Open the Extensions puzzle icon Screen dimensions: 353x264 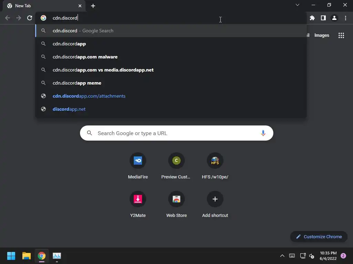312,18
